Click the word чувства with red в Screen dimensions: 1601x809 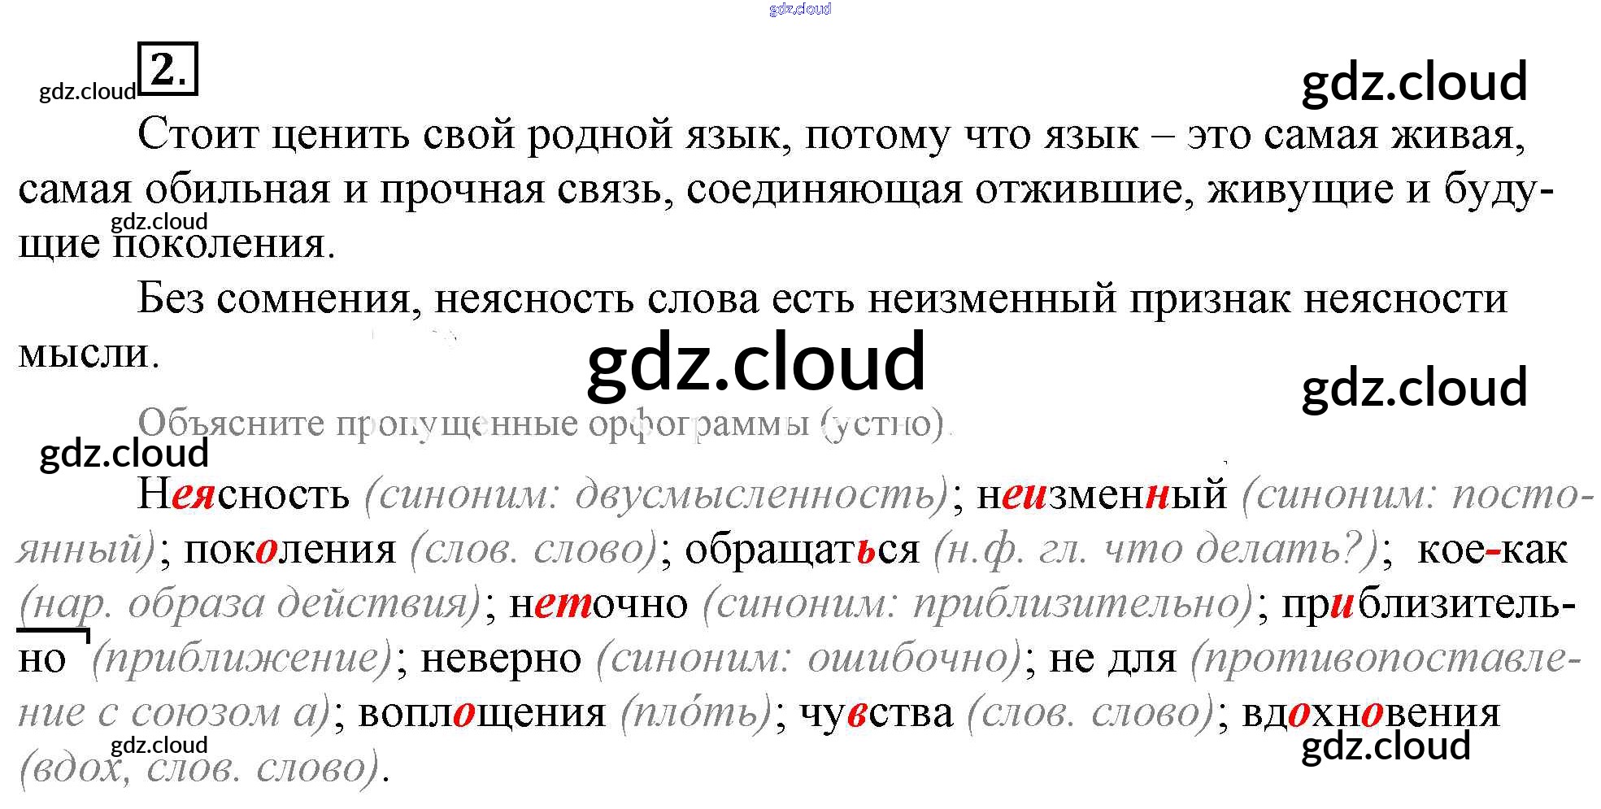coord(876,713)
